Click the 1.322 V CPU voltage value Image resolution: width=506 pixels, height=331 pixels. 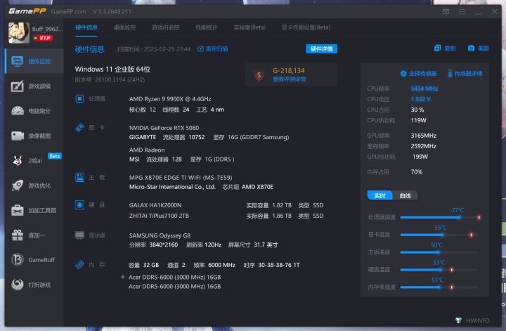tap(420, 99)
